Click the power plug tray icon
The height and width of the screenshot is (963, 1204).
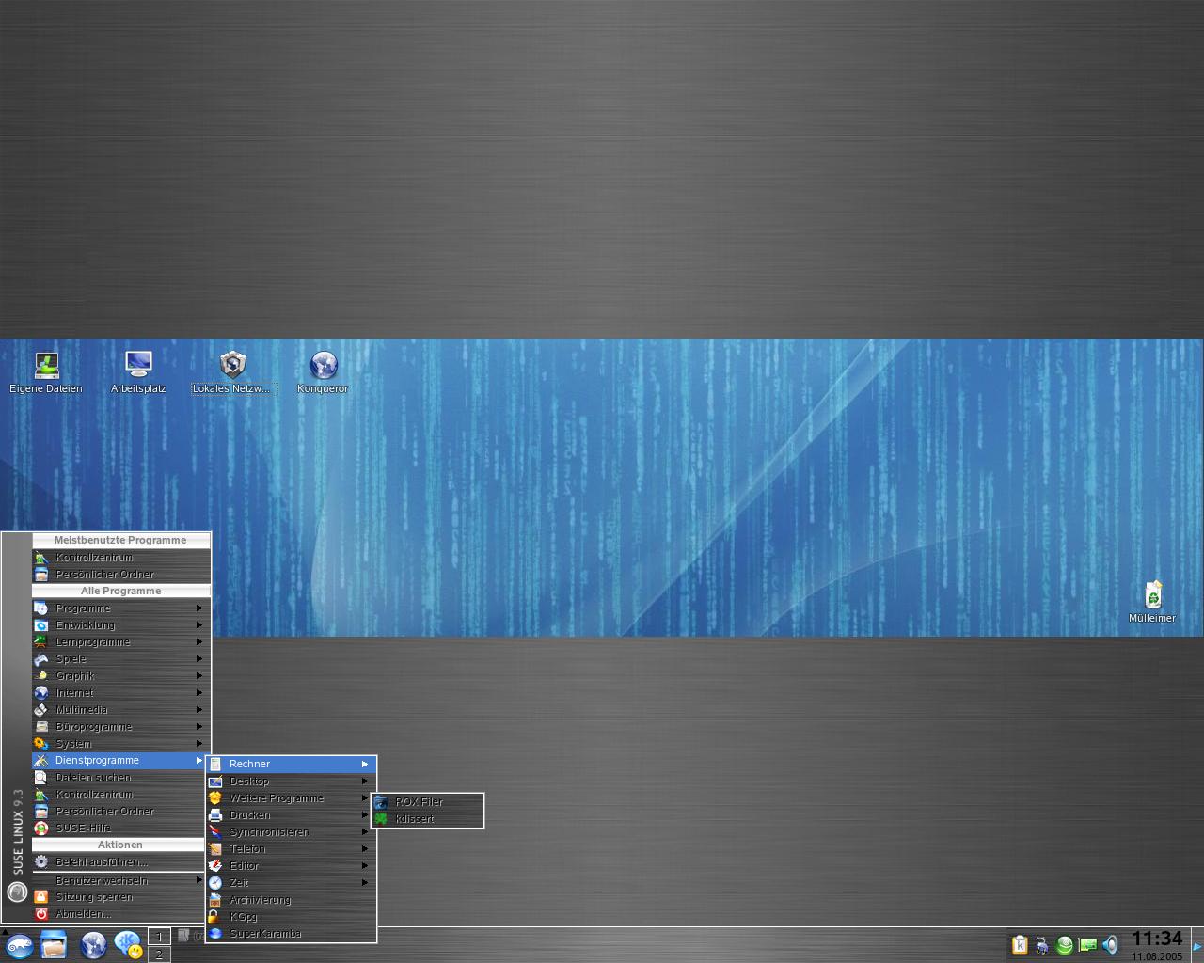1042,945
